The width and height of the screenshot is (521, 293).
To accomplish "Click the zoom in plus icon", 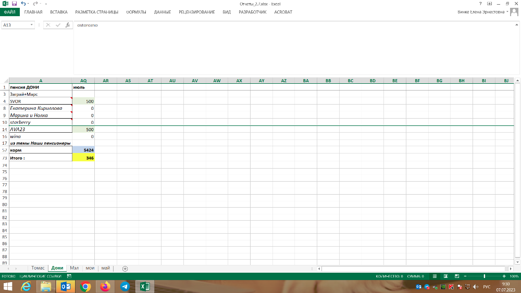I will click(x=504, y=276).
